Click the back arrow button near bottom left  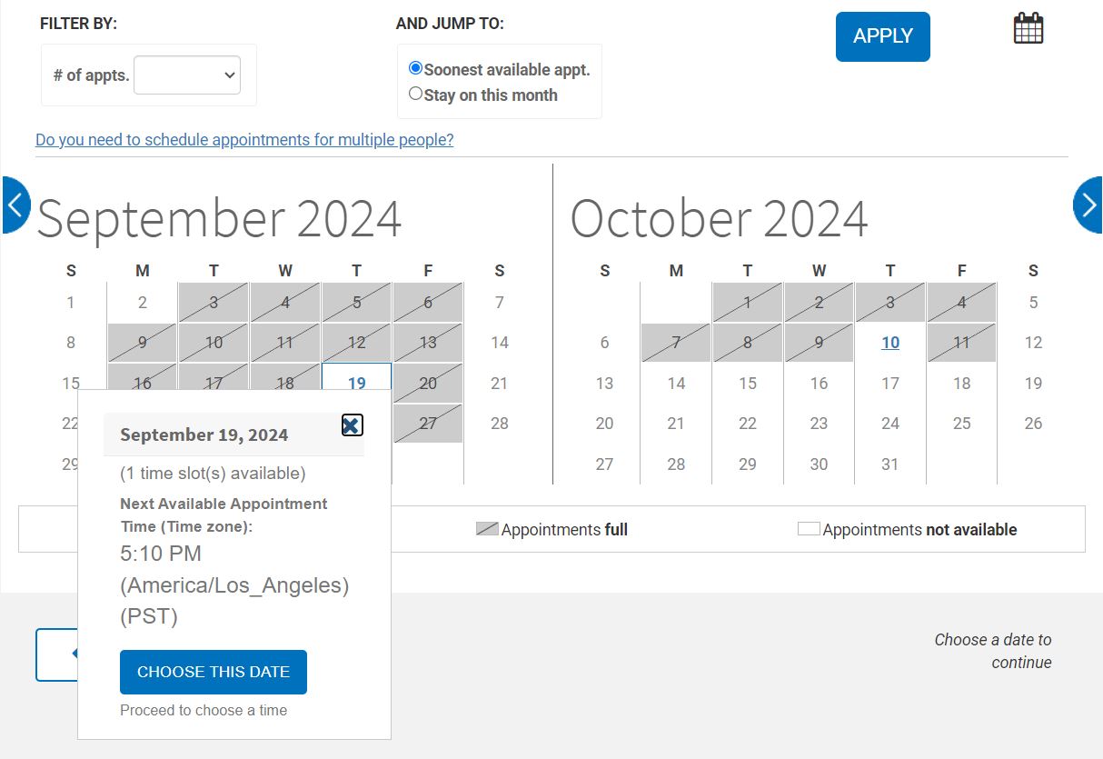pos(57,654)
